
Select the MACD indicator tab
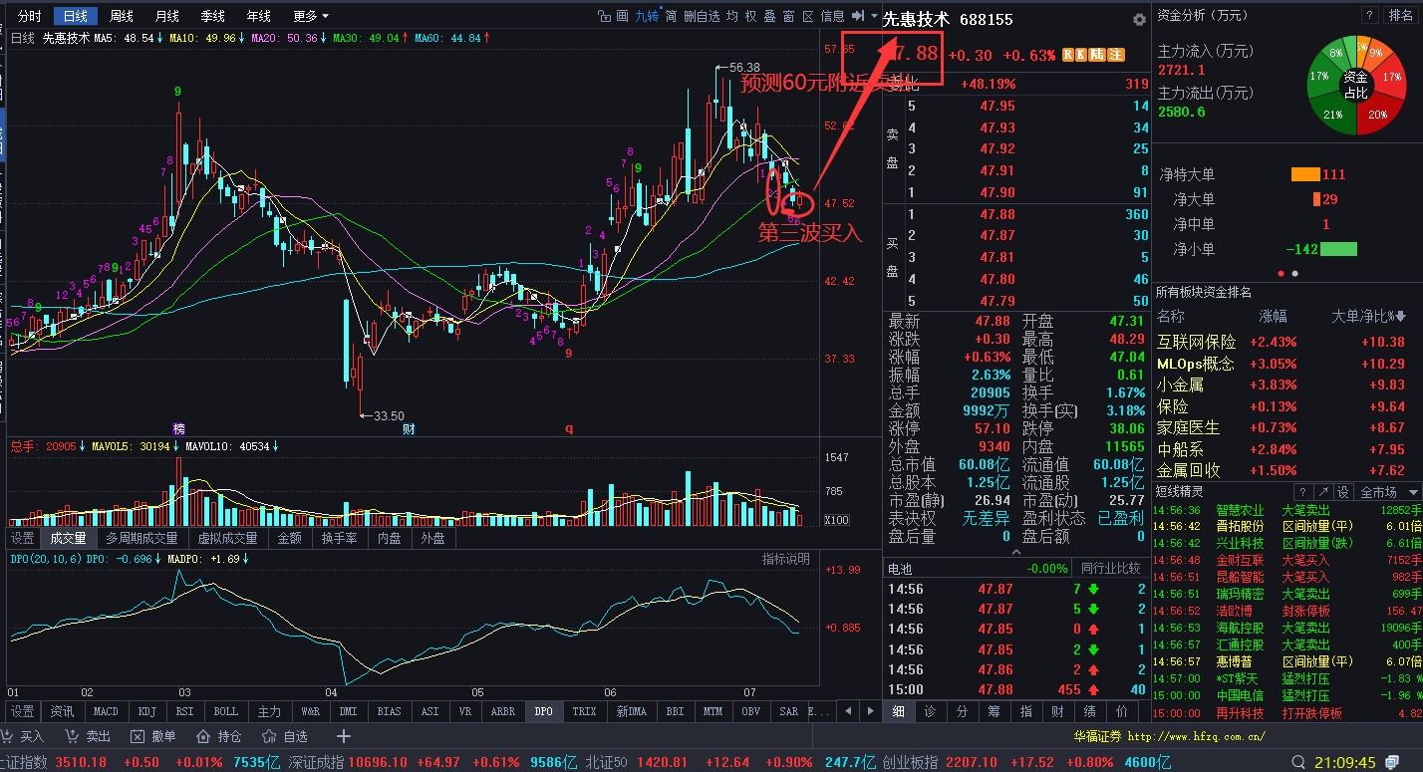106,711
